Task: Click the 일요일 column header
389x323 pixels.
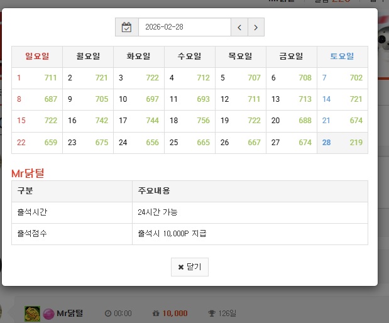Action: pyautogui.click(x=37, y=57)
